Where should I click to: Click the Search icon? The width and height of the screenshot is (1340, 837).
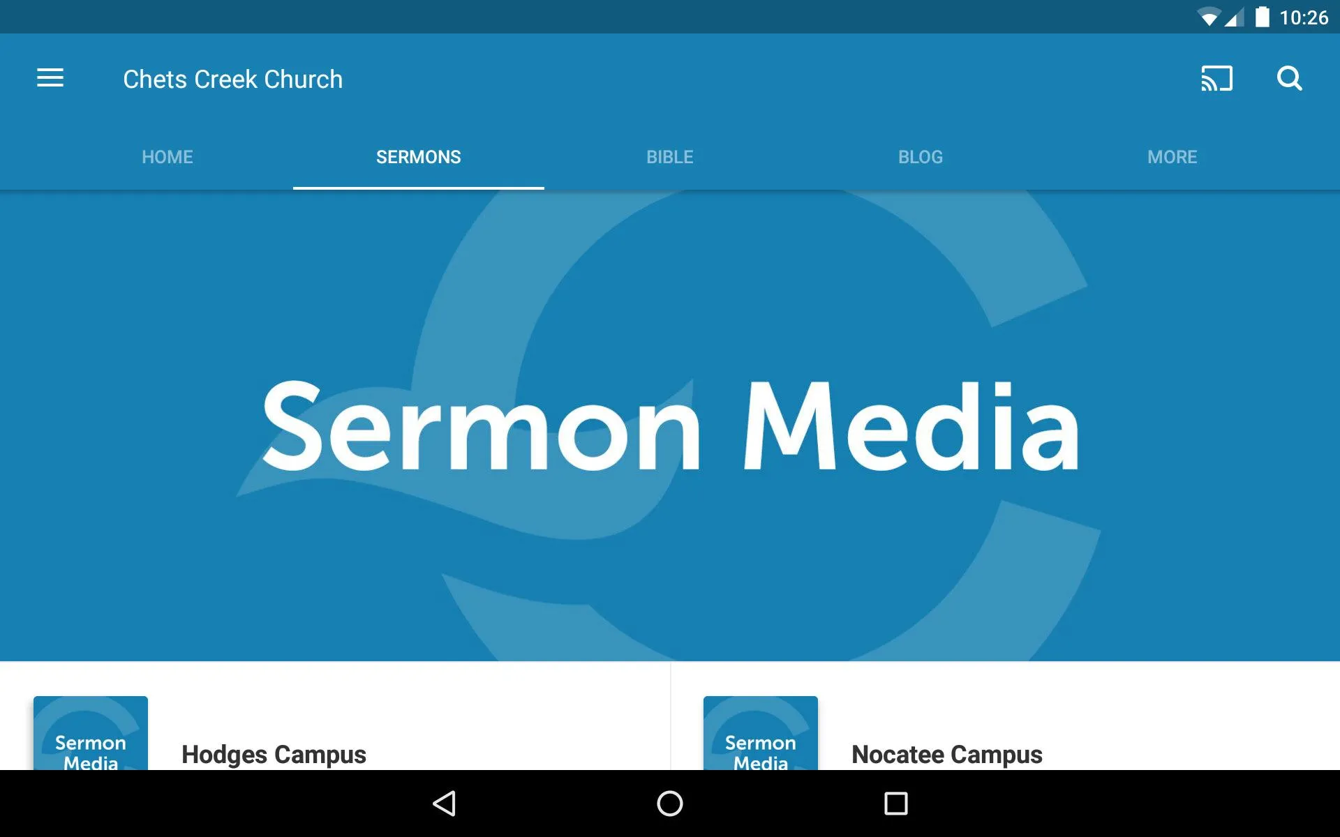1290,79
